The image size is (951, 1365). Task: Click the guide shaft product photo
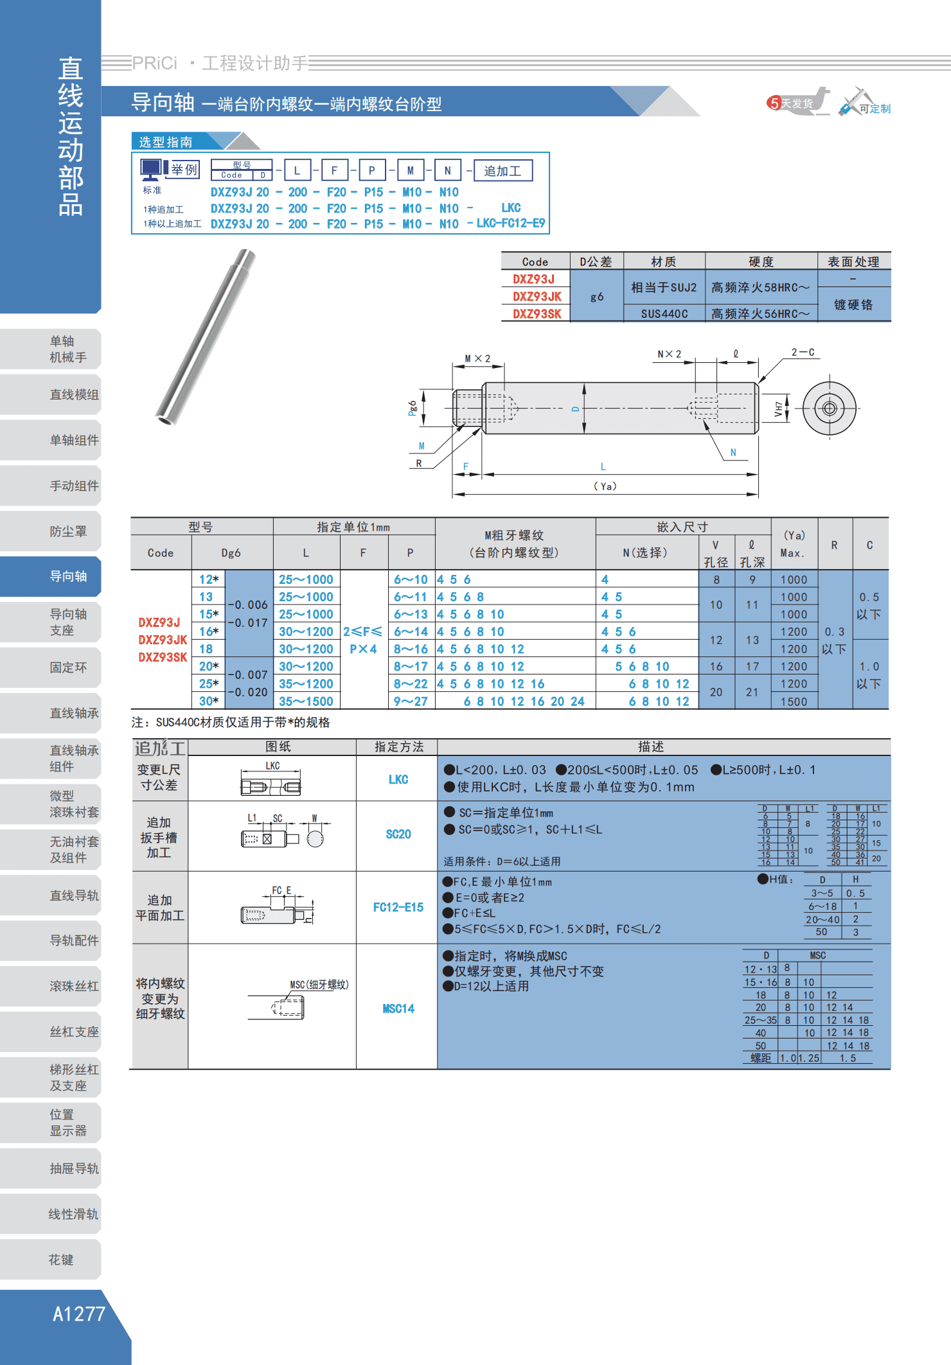206,337
